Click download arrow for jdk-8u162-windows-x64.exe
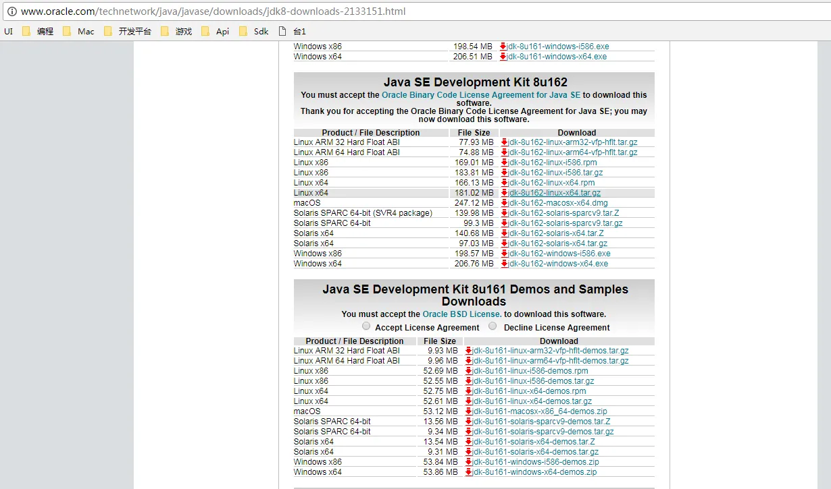This screenshot has height=489, width=831. pos(504,264)
